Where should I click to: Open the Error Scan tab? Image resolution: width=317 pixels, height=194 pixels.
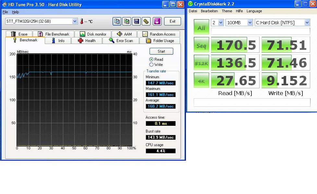pyautogui.click(x=121, y=41)
